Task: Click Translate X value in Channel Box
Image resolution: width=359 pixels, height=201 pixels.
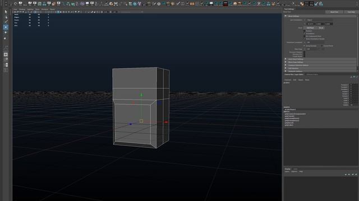Action: (354, 85)
